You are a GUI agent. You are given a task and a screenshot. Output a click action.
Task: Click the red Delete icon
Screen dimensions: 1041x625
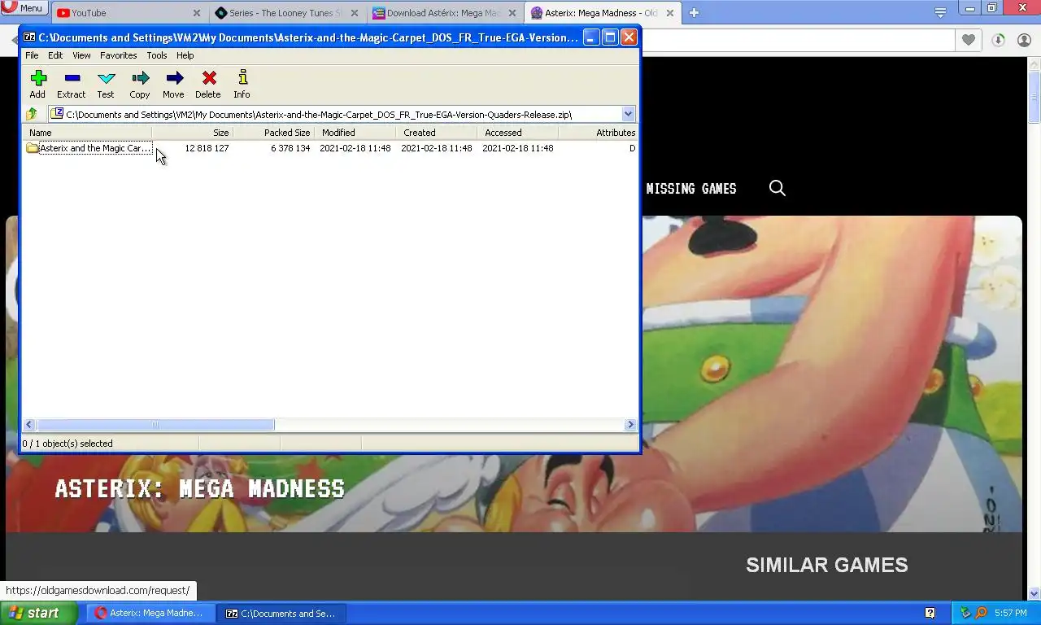[208, 84]
